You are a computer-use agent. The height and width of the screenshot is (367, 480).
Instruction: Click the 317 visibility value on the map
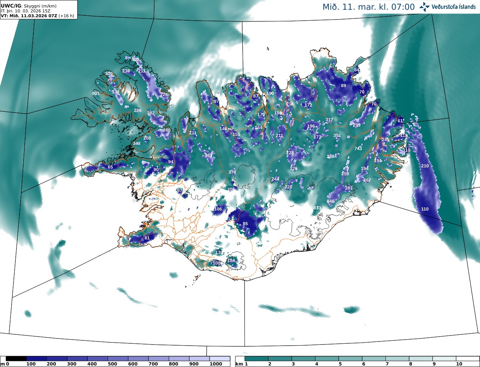click(x=329, y=120)
